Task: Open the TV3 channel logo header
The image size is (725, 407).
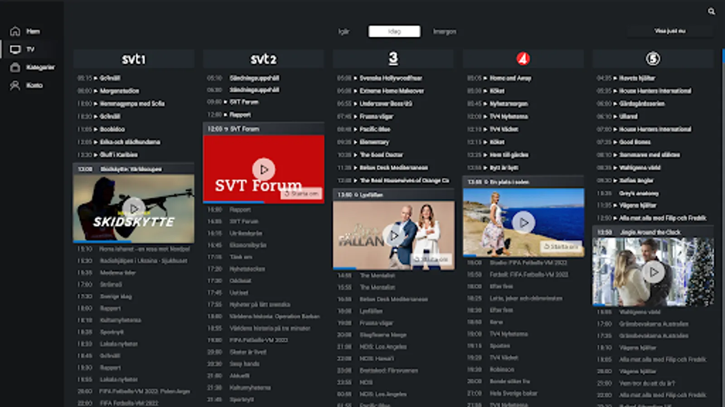Action: click(x=393, y=59)
